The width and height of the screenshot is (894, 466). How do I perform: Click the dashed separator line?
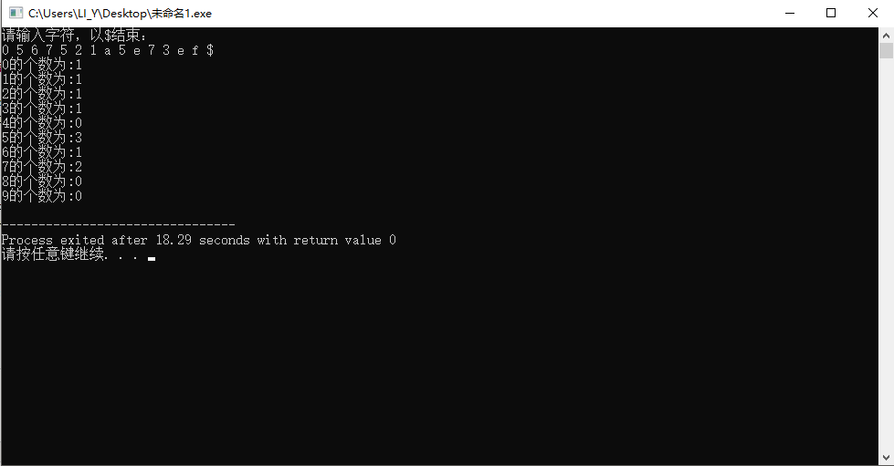(119, 225)
